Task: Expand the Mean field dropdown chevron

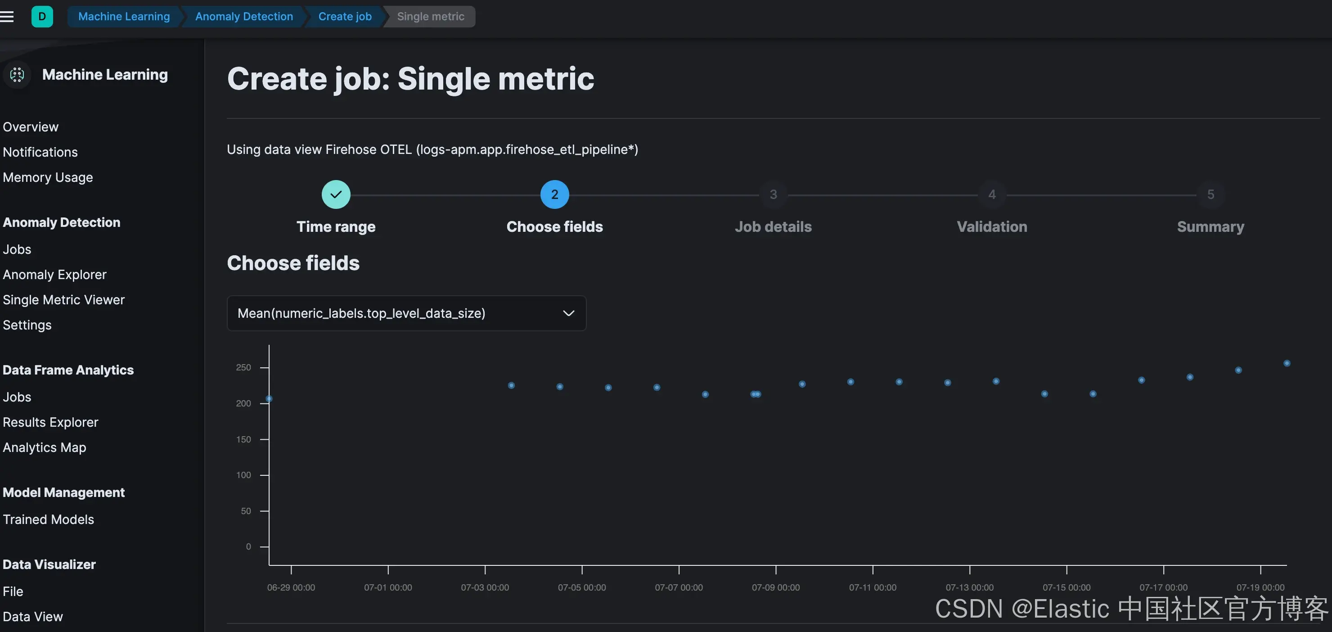Action: (x=568, y=313)
